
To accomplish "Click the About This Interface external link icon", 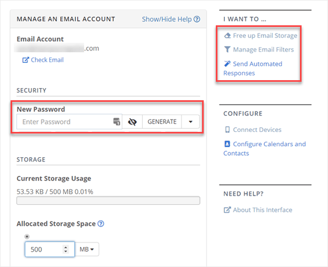I will (227, 210).
